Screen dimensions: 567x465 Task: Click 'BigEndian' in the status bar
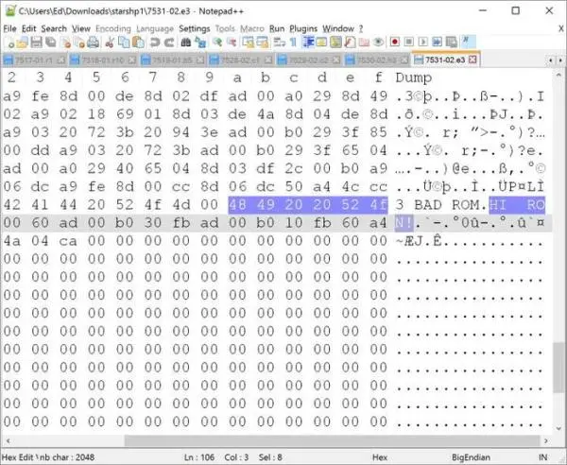(471, 457)
